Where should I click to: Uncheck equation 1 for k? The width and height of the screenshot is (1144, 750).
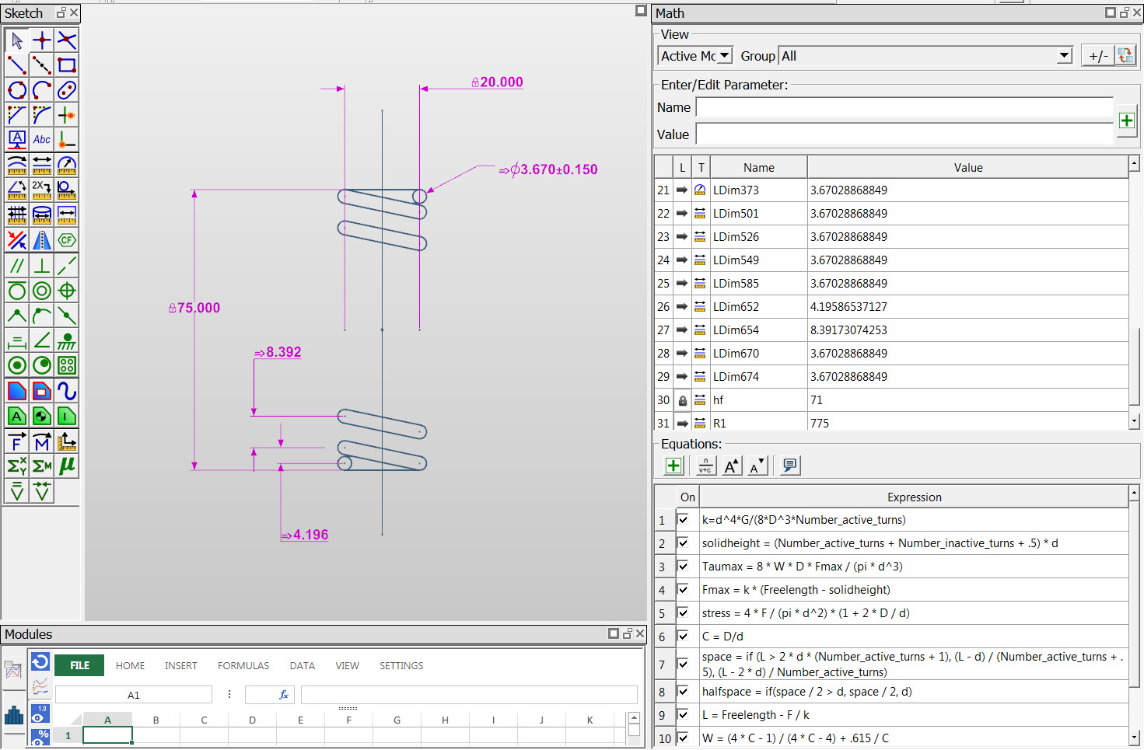point(683,519)
